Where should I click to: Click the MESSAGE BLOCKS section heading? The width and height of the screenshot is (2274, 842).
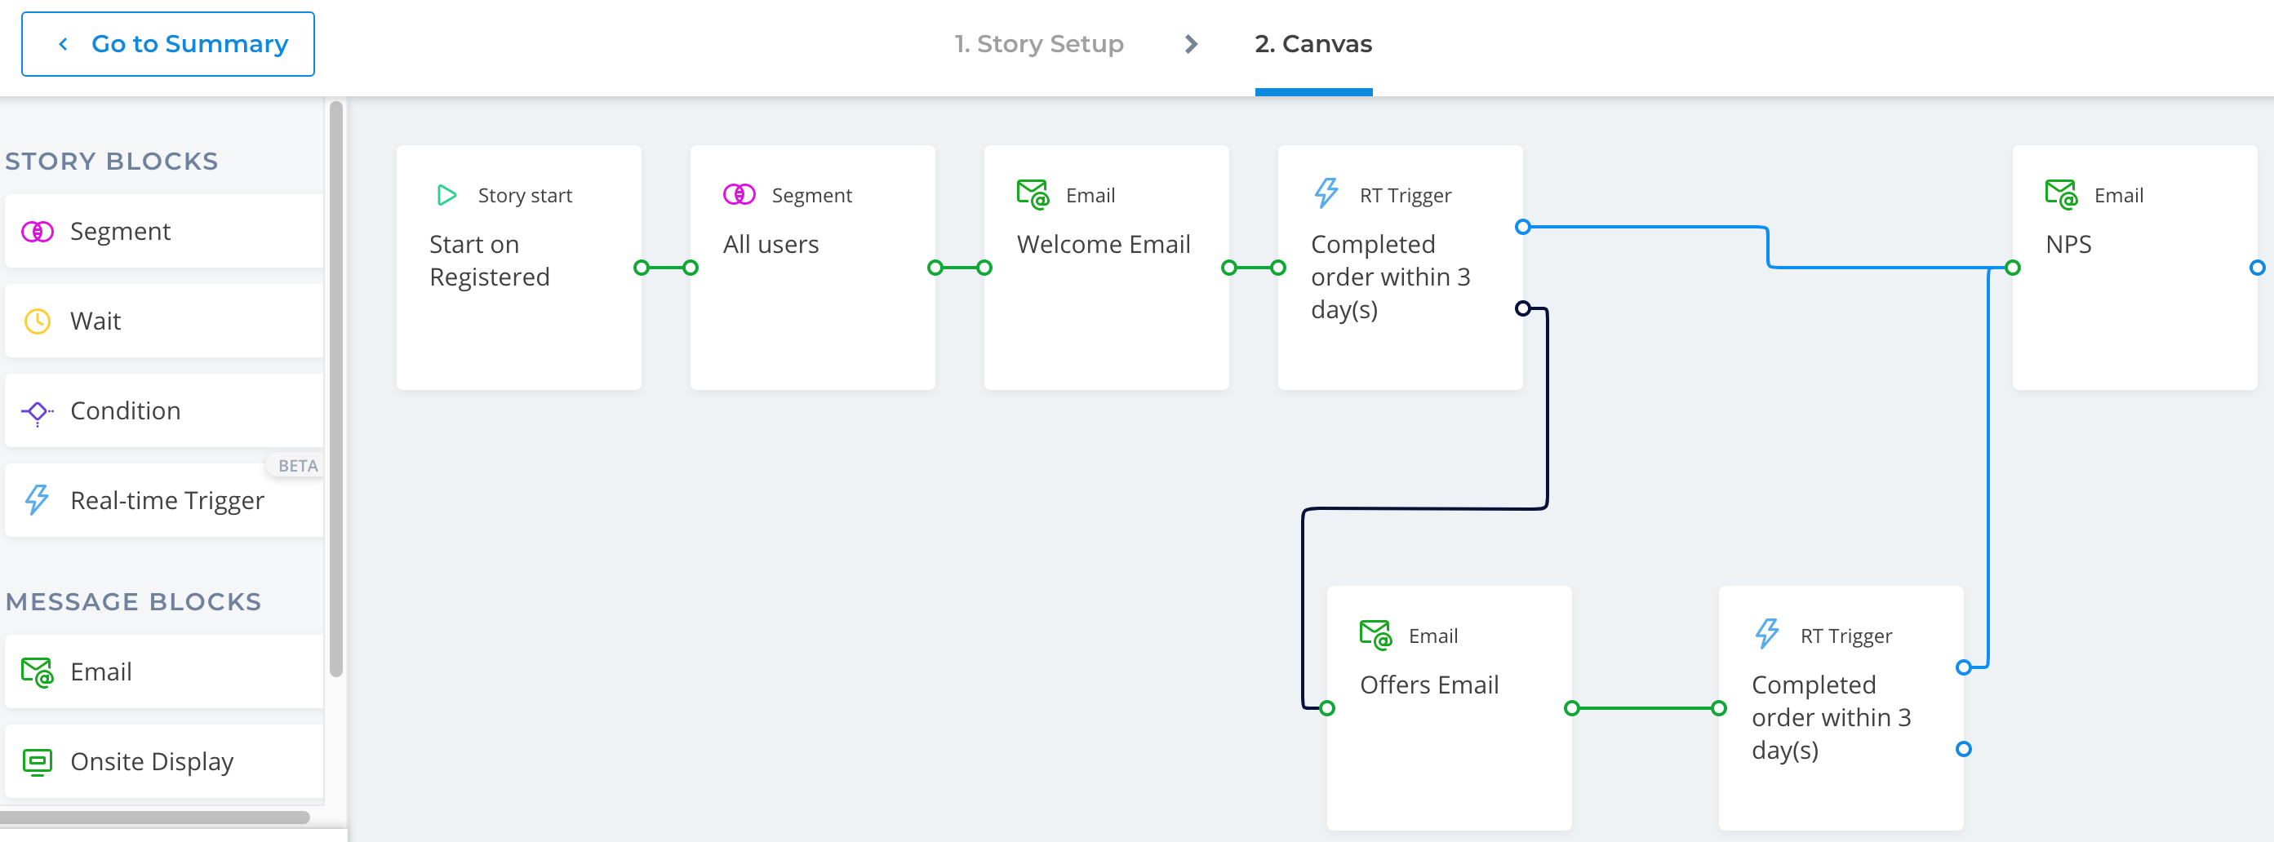coord(133,602)
